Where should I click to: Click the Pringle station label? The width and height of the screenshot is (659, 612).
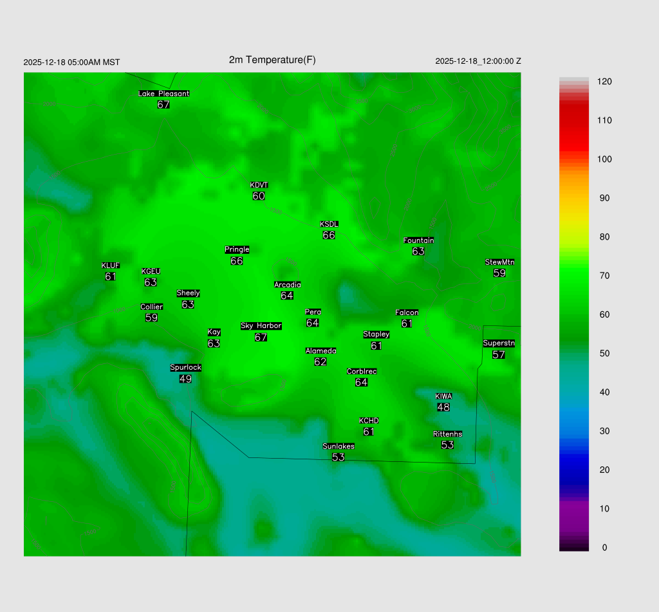point(237,249)
